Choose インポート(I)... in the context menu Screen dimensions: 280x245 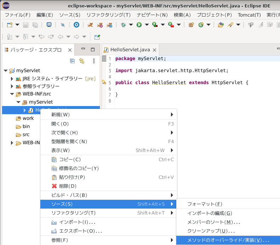point(109,222)
